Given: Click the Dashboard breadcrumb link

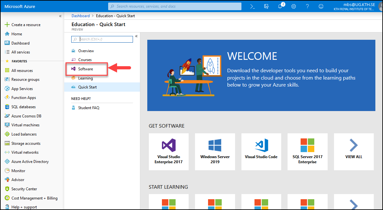Looking at the screenshot, I should [80, 16].
